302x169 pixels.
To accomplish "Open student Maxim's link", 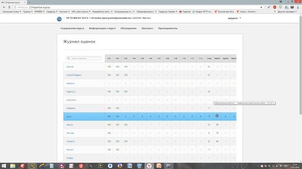I will (x=70, y=125).
